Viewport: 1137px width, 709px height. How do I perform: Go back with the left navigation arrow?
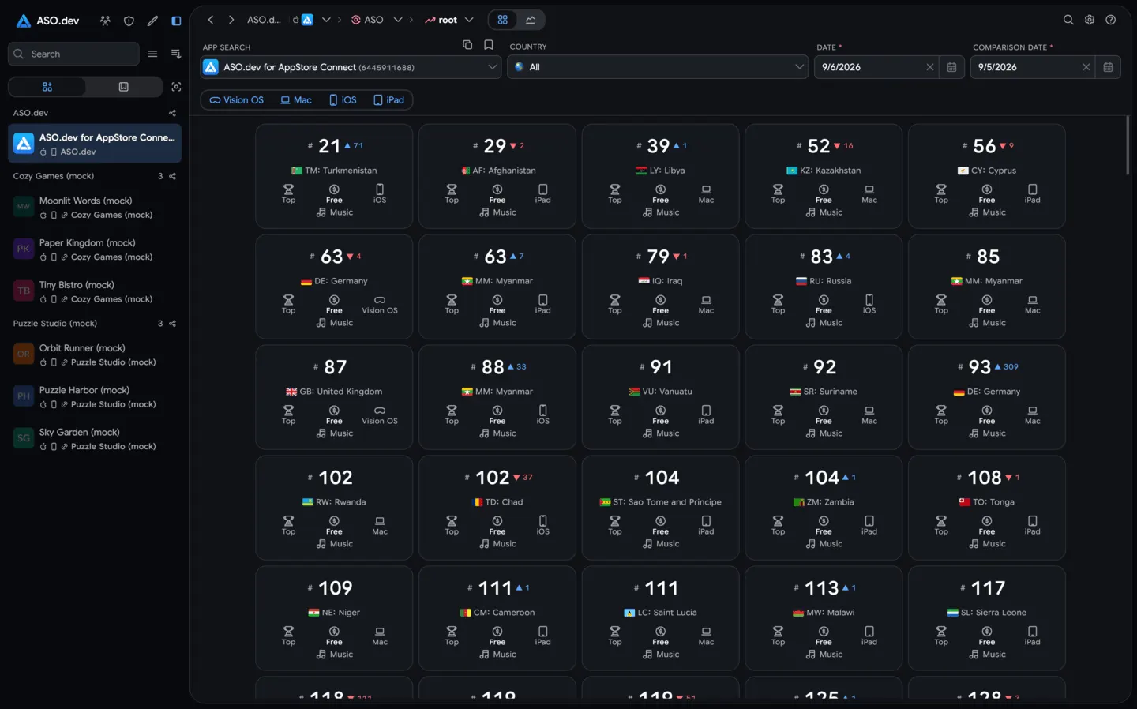pyautogui.click(x=211, y=20)
